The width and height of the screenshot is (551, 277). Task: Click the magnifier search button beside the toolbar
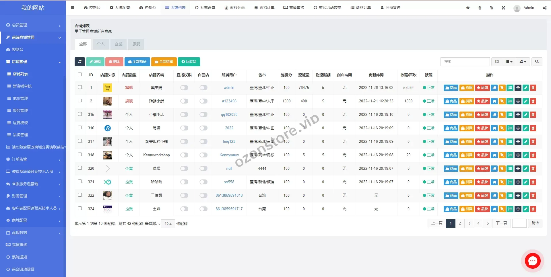pyautogui.click(x=537, y=62)
